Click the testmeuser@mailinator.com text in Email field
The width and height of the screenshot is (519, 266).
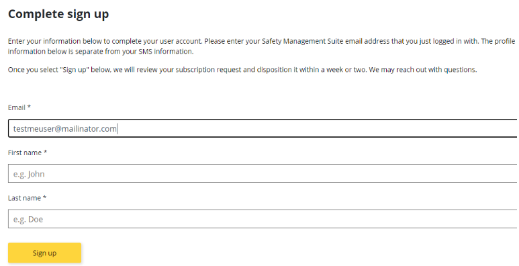pyautogui.click(x=65, y=128)
